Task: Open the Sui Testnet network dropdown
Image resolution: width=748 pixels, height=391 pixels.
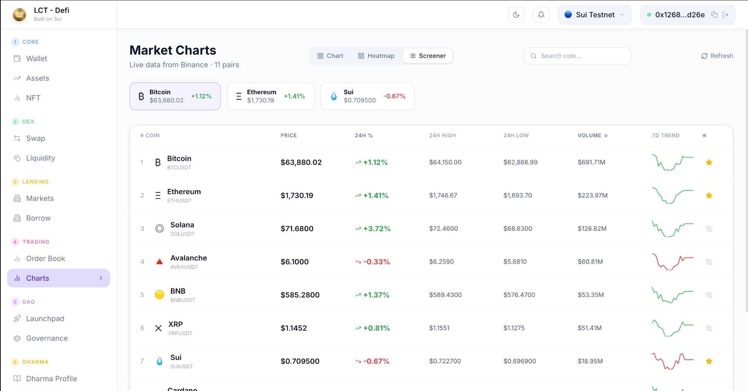Action: coord(595,15)
